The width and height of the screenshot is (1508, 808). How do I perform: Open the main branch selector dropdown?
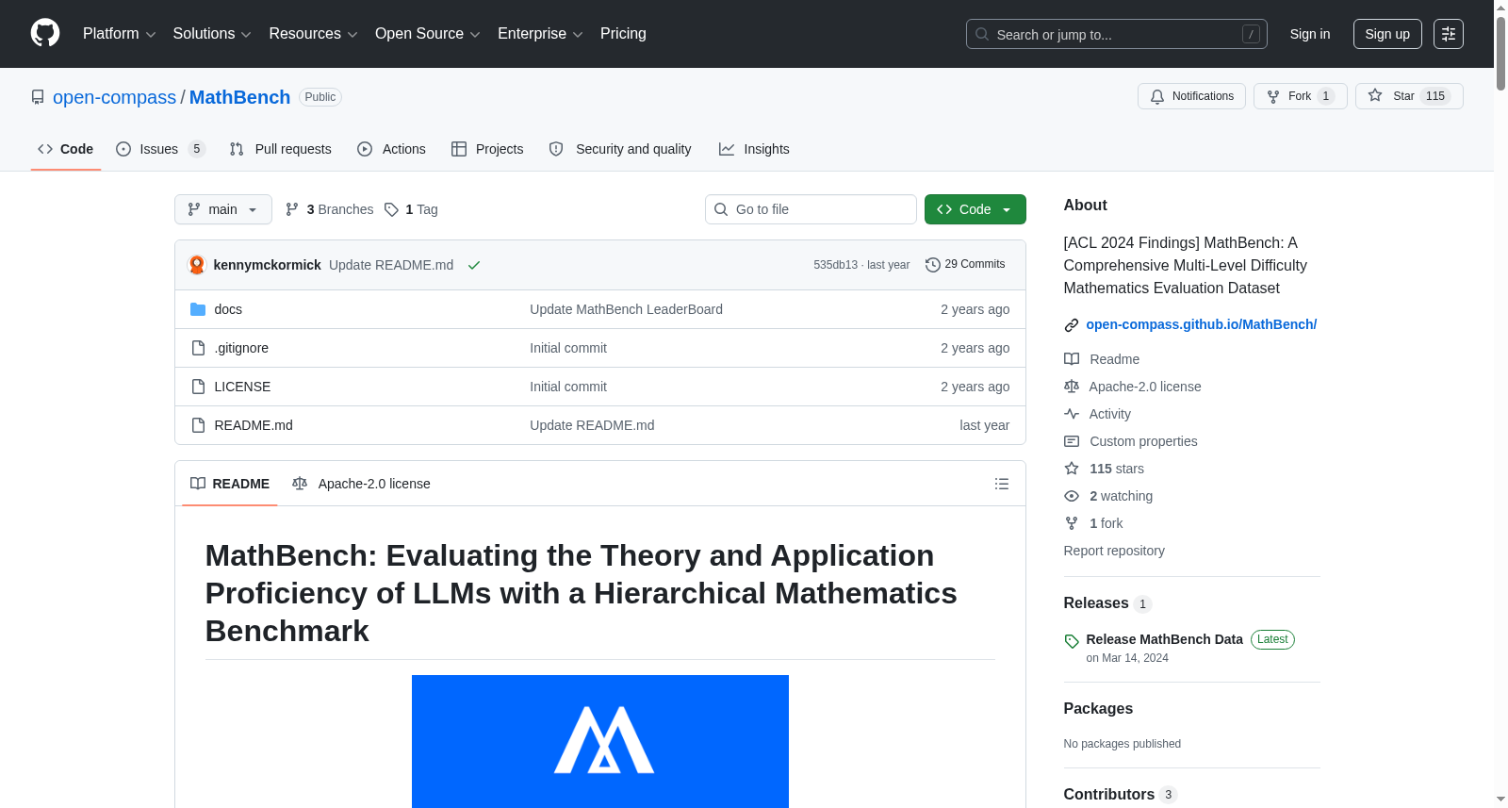pyautogui.click(x=223, y=209)
